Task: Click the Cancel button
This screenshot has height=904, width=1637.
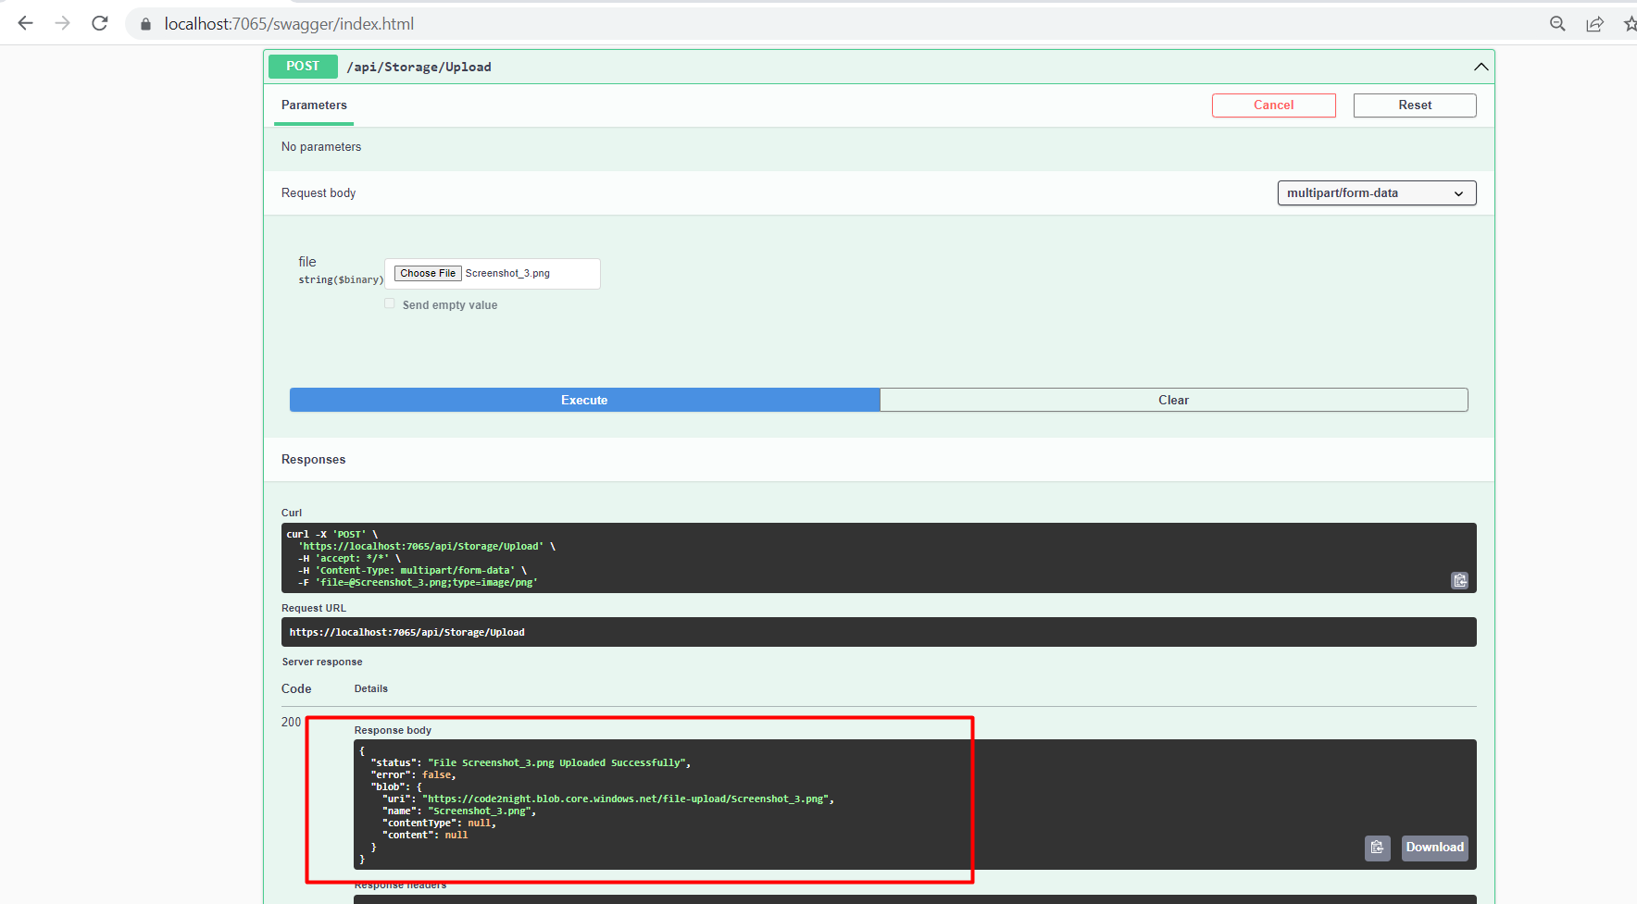Action: click(1273, 105)
